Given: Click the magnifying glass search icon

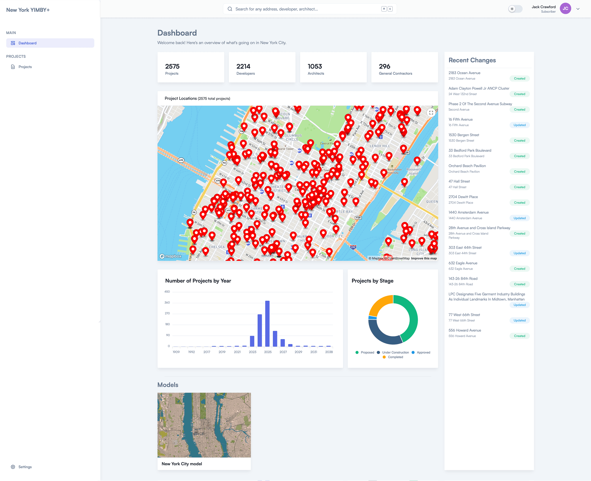Looking at the screenshot, I should point(229,9).
